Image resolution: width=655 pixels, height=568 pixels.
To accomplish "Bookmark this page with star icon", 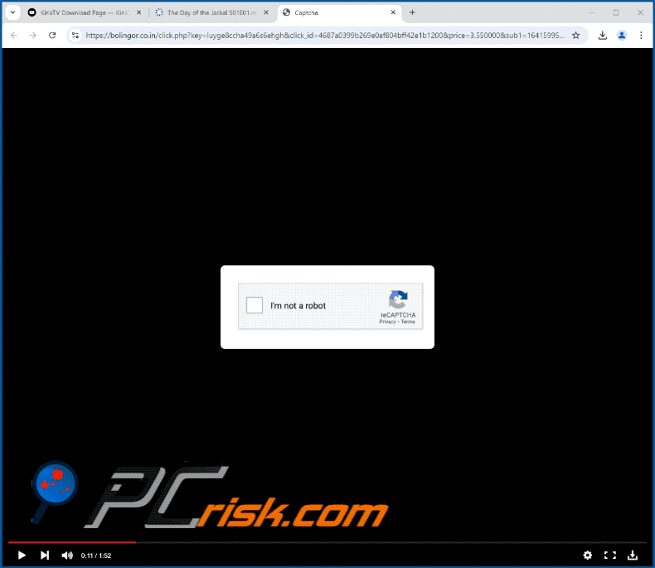I will 575,36.
